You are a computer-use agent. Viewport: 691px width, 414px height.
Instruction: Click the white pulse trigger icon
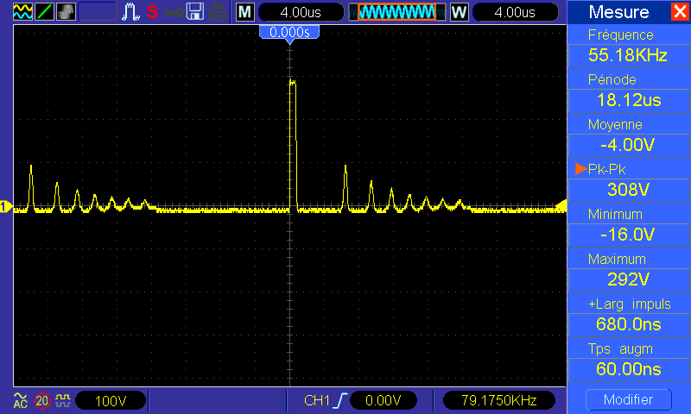tap(131, 12)
